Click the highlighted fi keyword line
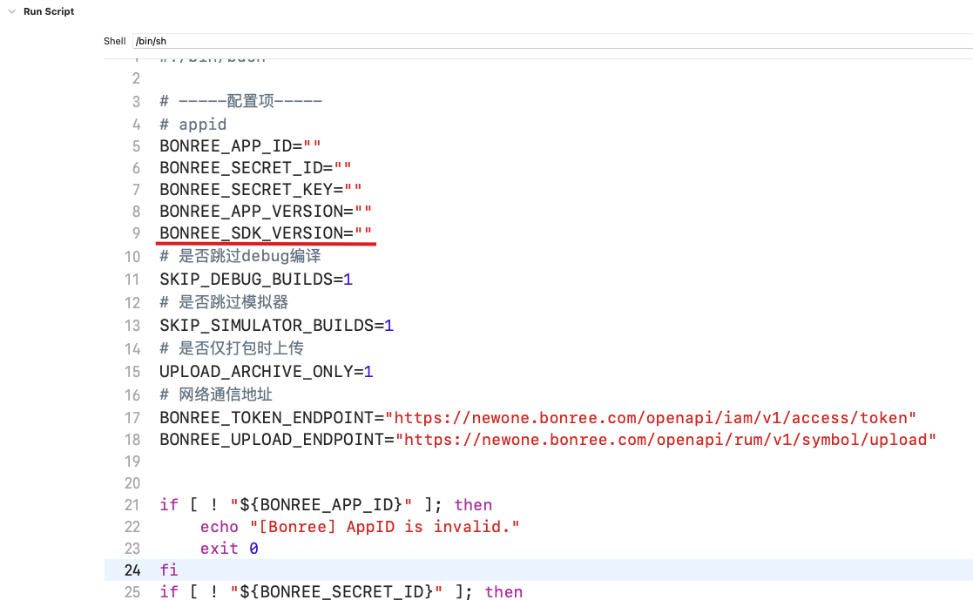Screen dimensions: 973x600 click(x=168, y=570)
